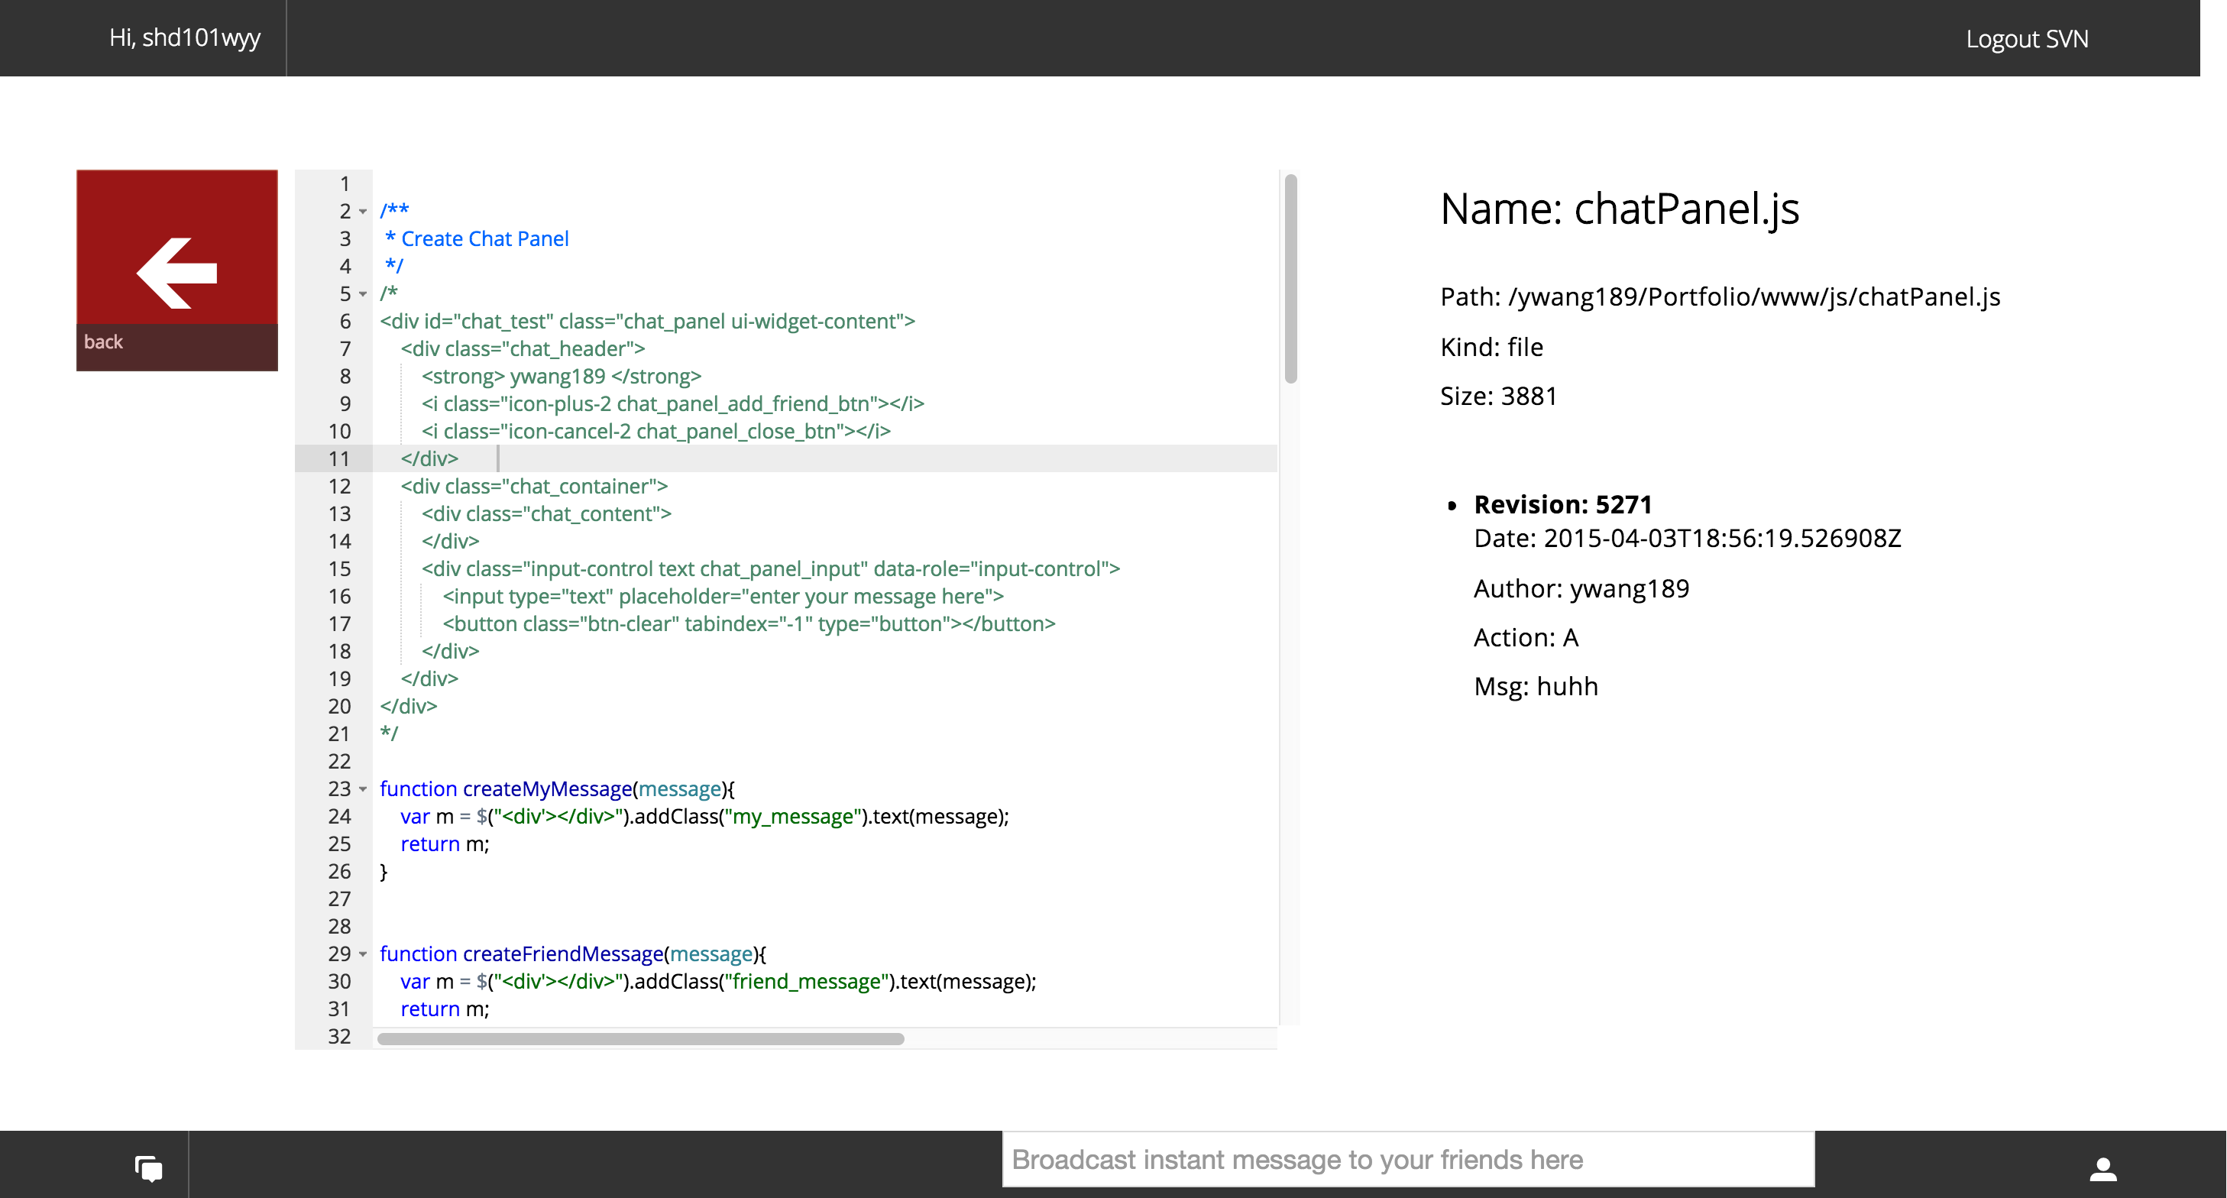
Task: Focus the broadcast instant message input
Action: pos(1407,1159)
